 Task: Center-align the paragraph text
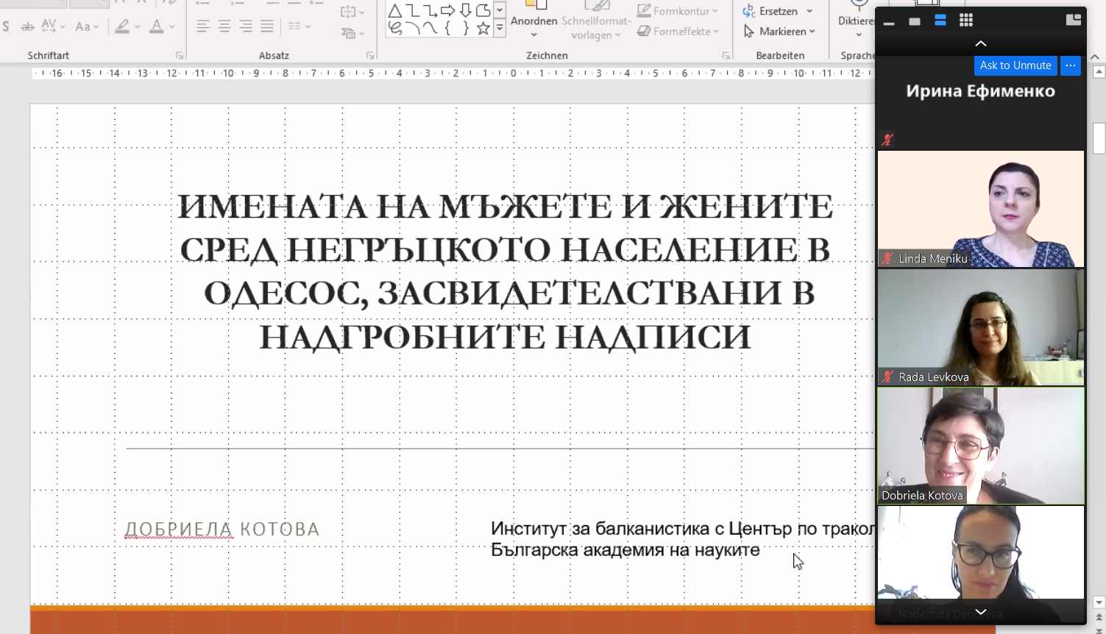click(224, 27)
